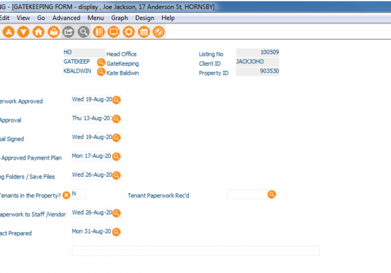This screenshot has width=391, height=273.
Task: Open date lookup for Paperwork to Staff/Vendor
Action: tap(116, 213)
